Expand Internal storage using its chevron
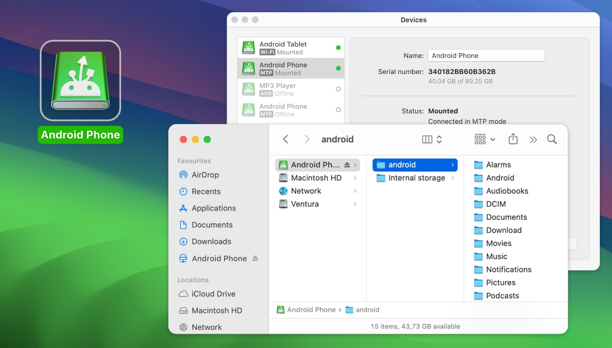612x348 pixels. [452, 178]
